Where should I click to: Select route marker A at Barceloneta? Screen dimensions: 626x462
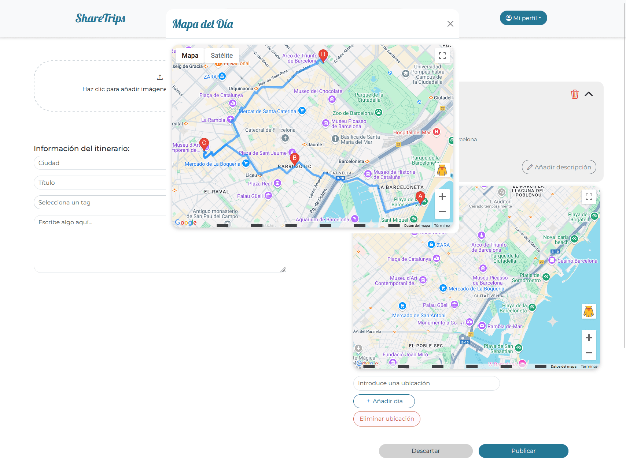pyautogui.click(x=420, y=198)
